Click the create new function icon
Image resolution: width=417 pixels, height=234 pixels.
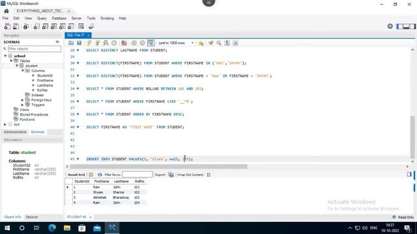71,26
